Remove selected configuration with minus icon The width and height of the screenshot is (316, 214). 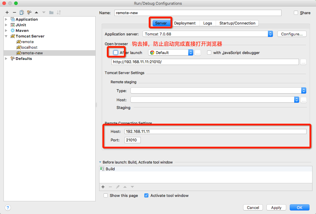(14, 12)
